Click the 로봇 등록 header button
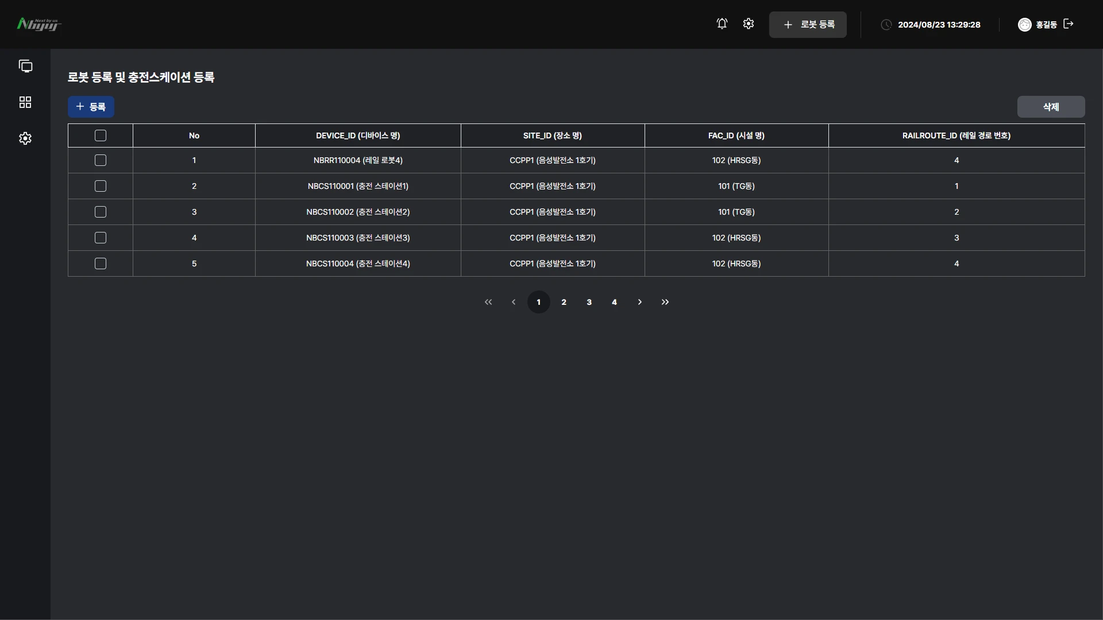 point(808,25)
